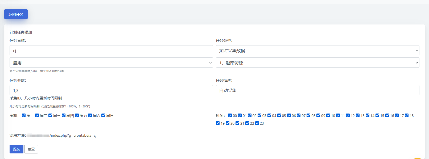Submit the form with 提交 button
429x159 pixels.
pos(16,149)
